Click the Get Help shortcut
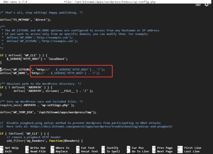The image size is (213, 154). (x=12, y=148)
